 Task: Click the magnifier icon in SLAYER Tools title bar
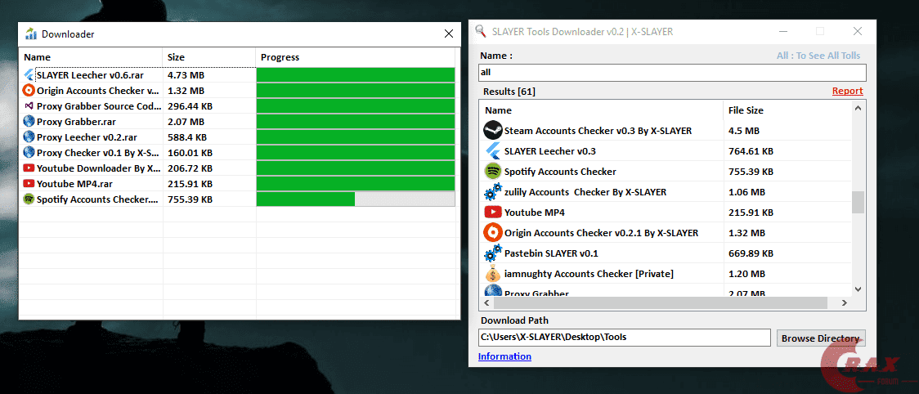click(x=481, y=31)
